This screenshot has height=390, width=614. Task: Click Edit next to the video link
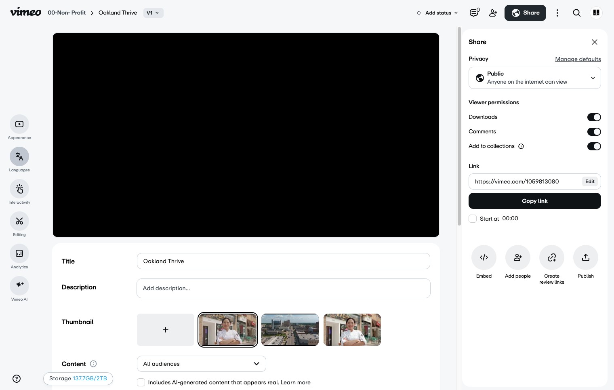(590, 181)
